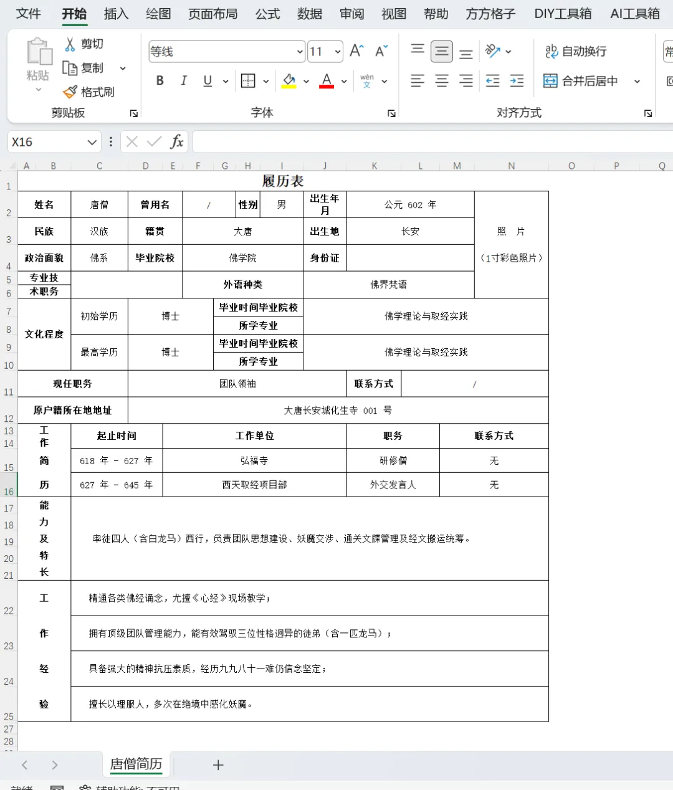Align text right
Screen dimensions: 673x790
[465, 80]
